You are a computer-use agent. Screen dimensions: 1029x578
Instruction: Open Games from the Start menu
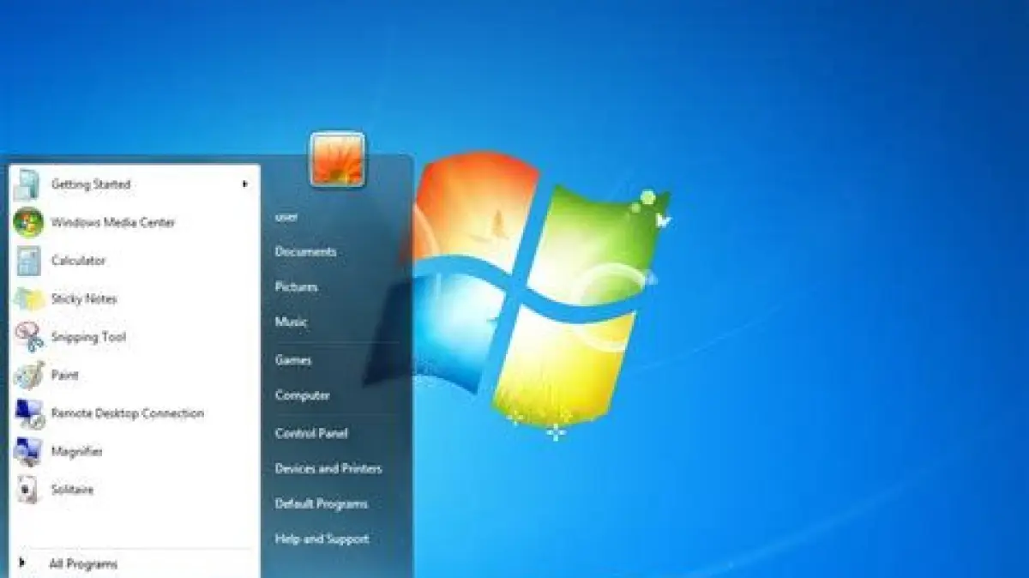coord(293,360)
